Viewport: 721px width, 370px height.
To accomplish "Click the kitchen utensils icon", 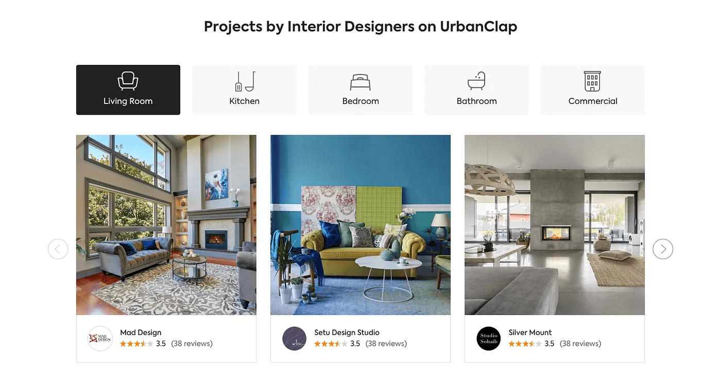I will coord(245,81).
